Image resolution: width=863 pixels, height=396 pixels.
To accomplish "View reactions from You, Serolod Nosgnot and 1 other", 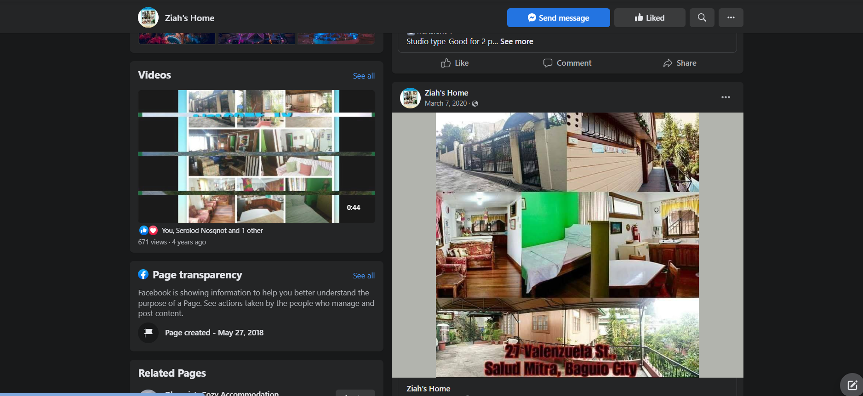I will click(212, 231).
